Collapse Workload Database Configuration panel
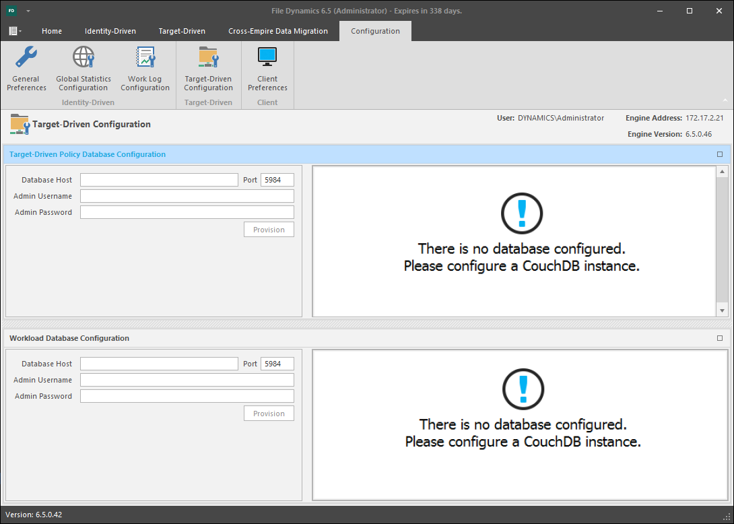The image size is (734, 524). click(720, 338)
